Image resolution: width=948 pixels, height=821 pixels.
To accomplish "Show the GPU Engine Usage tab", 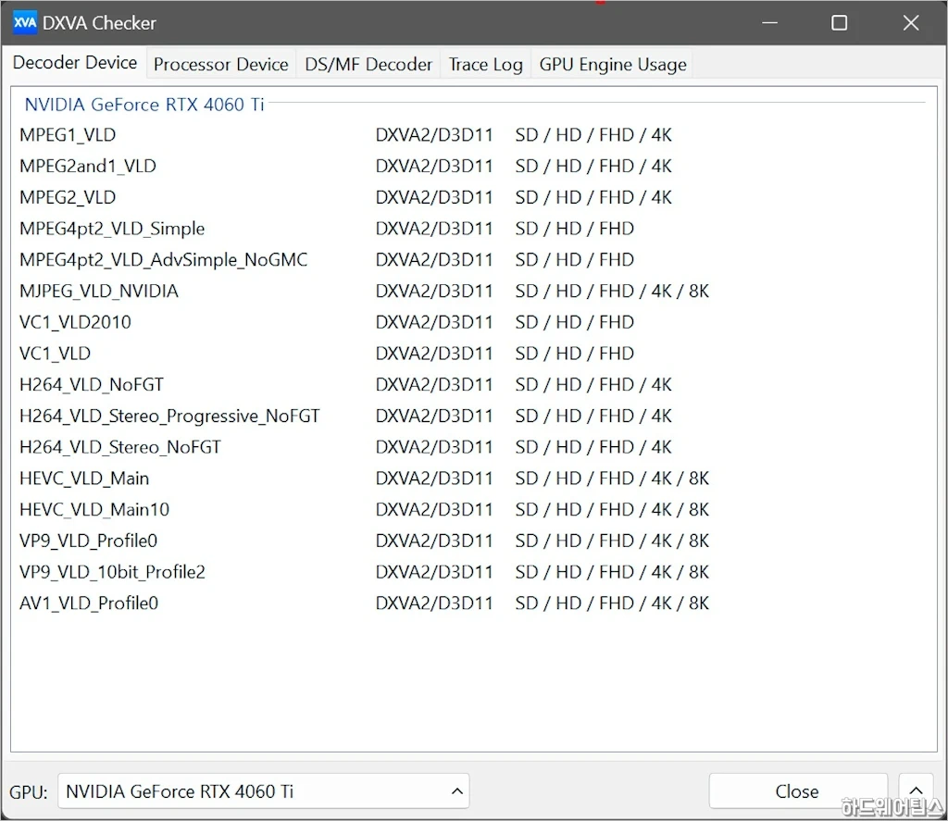I will 613,64.
